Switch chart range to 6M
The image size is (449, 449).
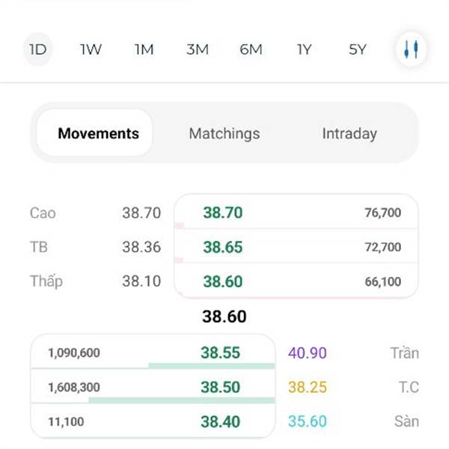pyautogui.click(x=251, y=49)
